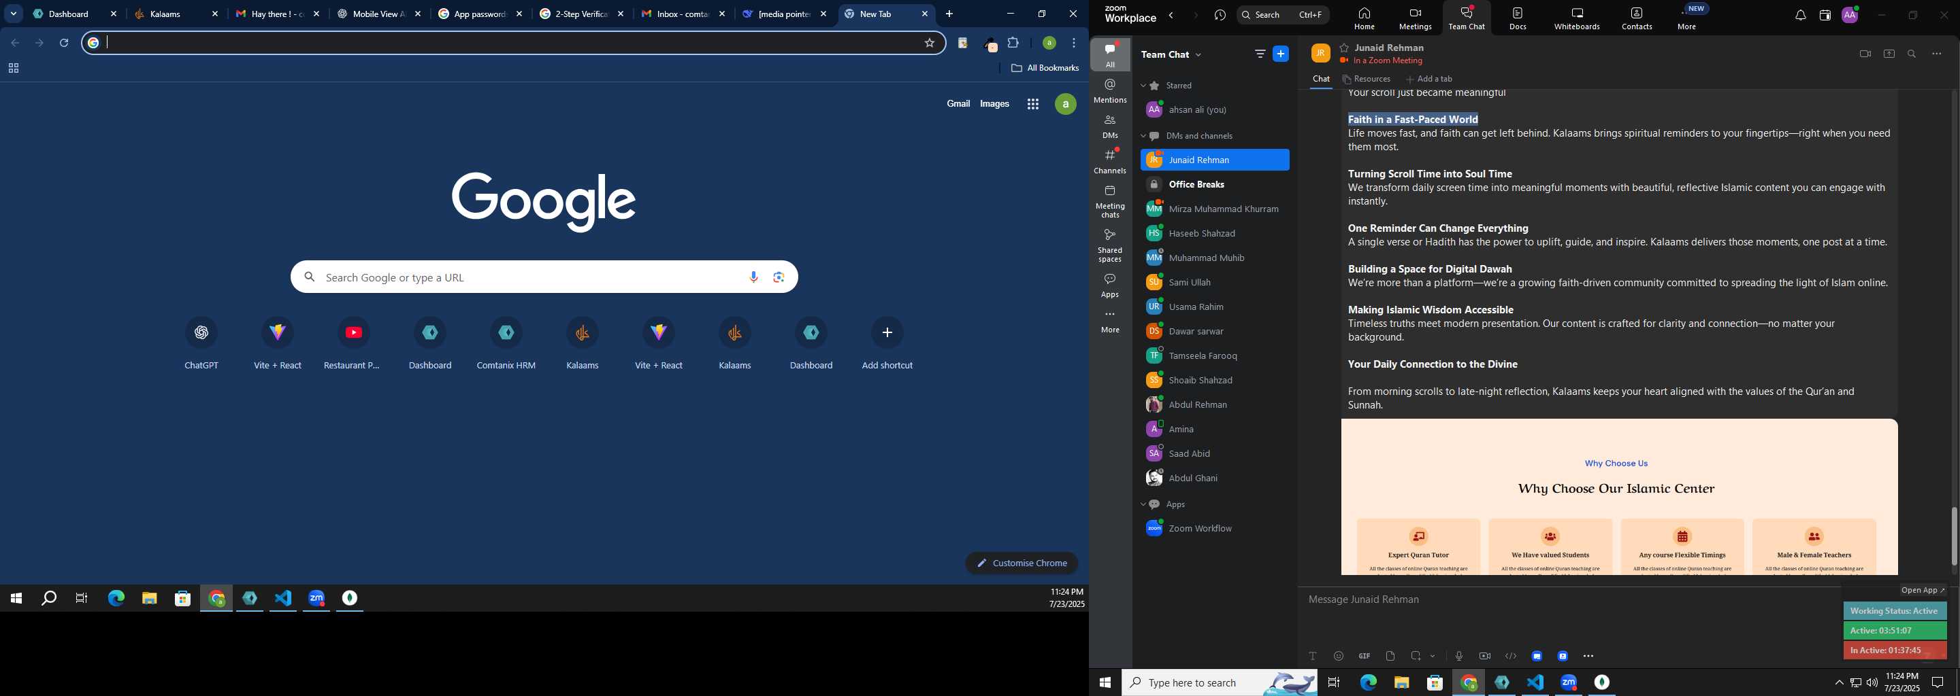1960x696 pixels.
Task: Switch to Resources tab in chat
Action: 1367,79
